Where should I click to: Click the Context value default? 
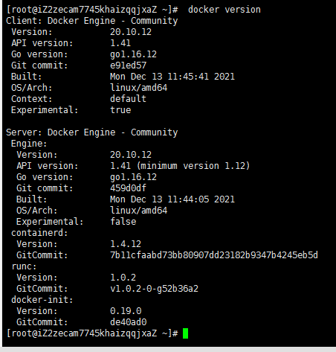128,99
